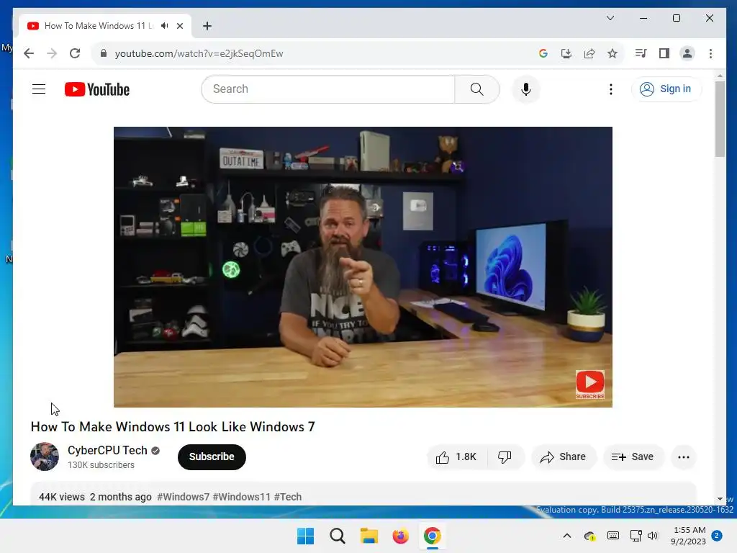
Task: Click the '44K views' text
Action: point(62,497)
